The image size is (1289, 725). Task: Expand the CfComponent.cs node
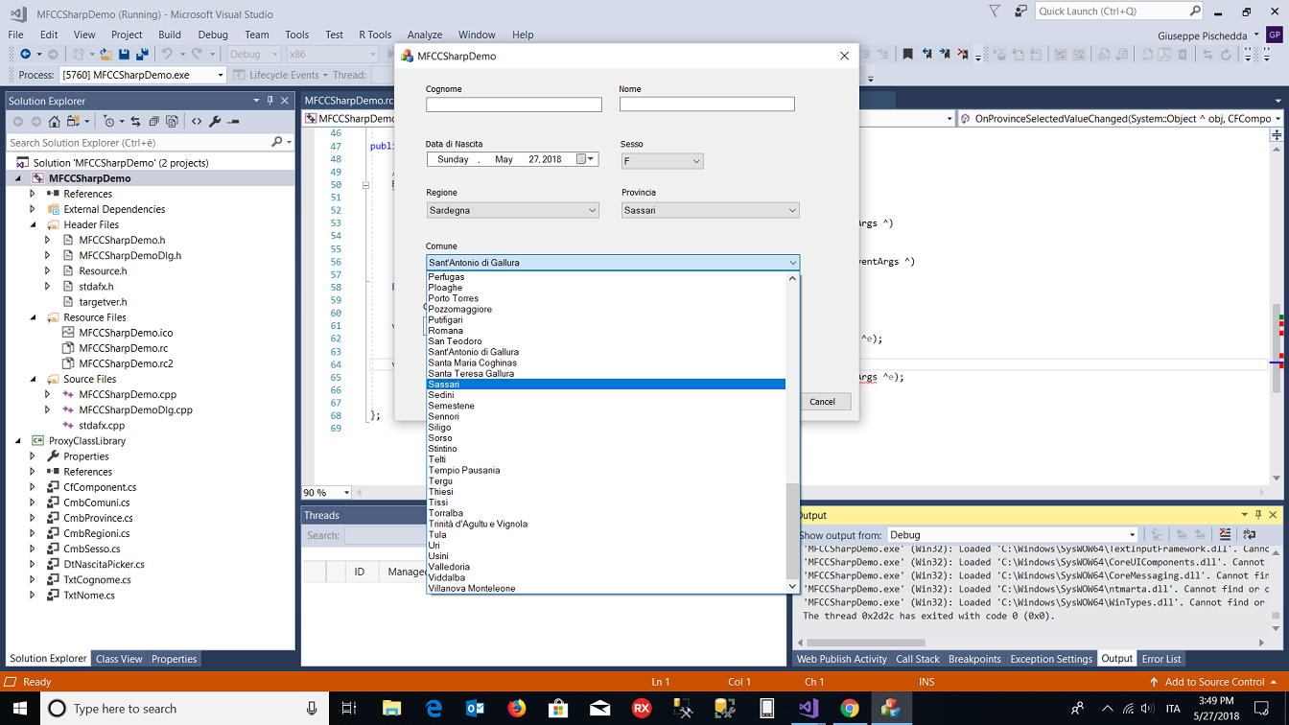[32, 487]
